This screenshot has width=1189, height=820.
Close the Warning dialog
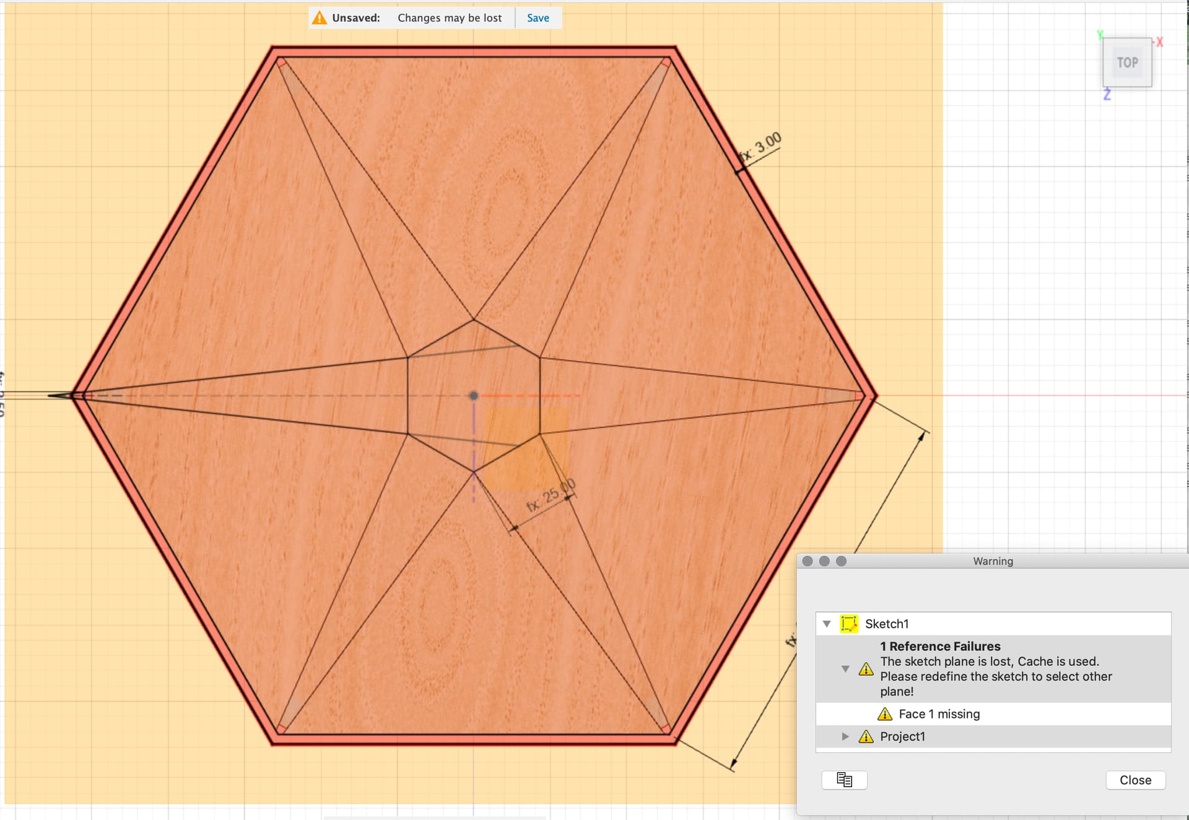[1135, 780]
